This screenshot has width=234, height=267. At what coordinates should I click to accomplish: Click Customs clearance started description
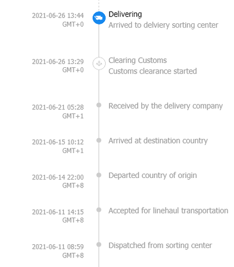152,71
